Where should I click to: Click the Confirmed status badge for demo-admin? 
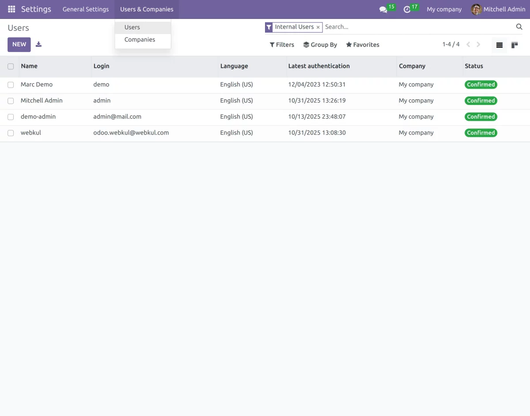click(481, 116)
